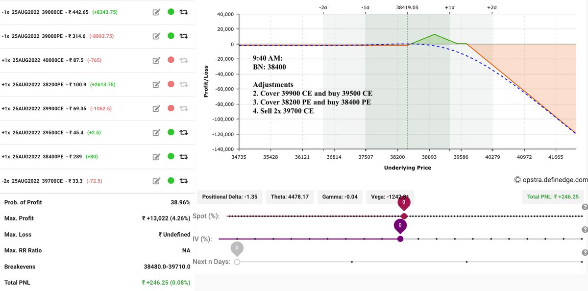Viewport: 588px width, 291px height.
Task: Click the repeat icon next to 38400PE
Action: (183, 157)
